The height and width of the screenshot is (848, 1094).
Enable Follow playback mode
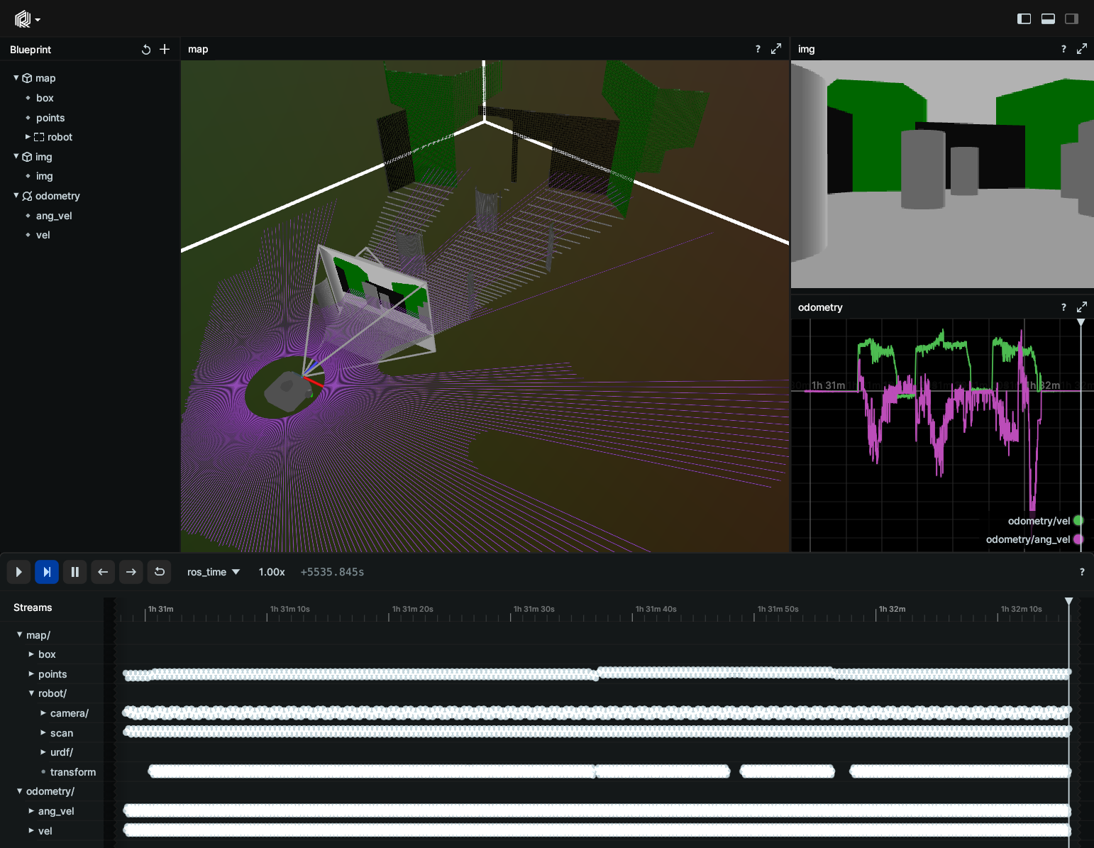click(47, 572)
